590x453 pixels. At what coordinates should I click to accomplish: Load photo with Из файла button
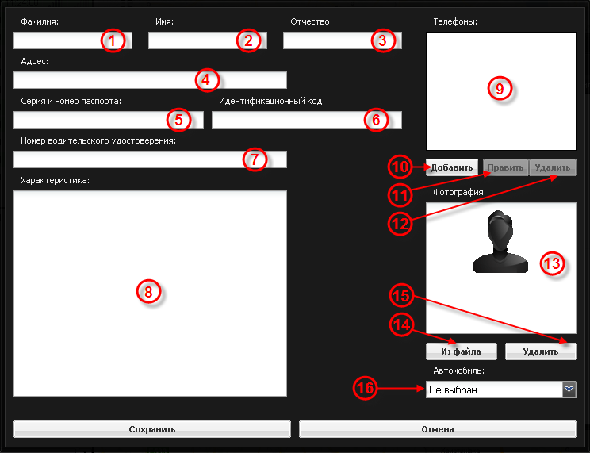[461, 351]
